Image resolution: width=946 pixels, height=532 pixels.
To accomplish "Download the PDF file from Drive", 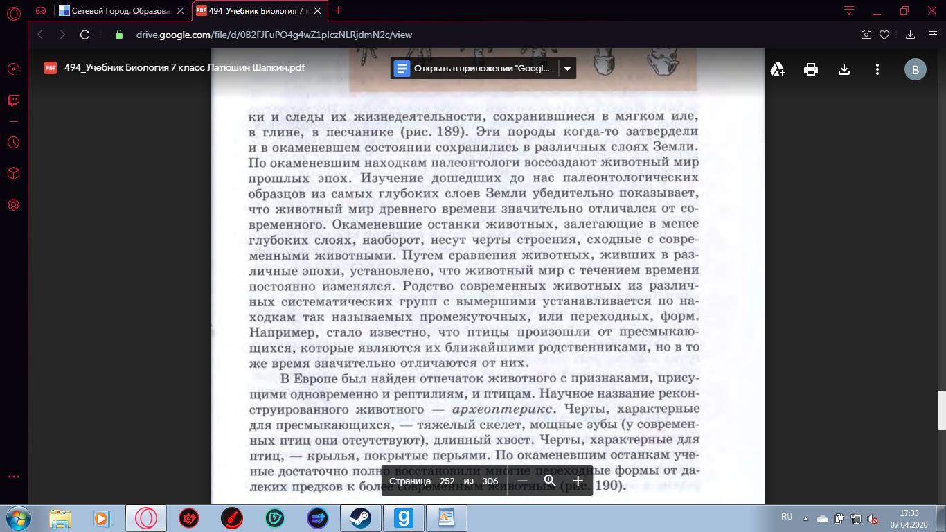I will point(844,69).
